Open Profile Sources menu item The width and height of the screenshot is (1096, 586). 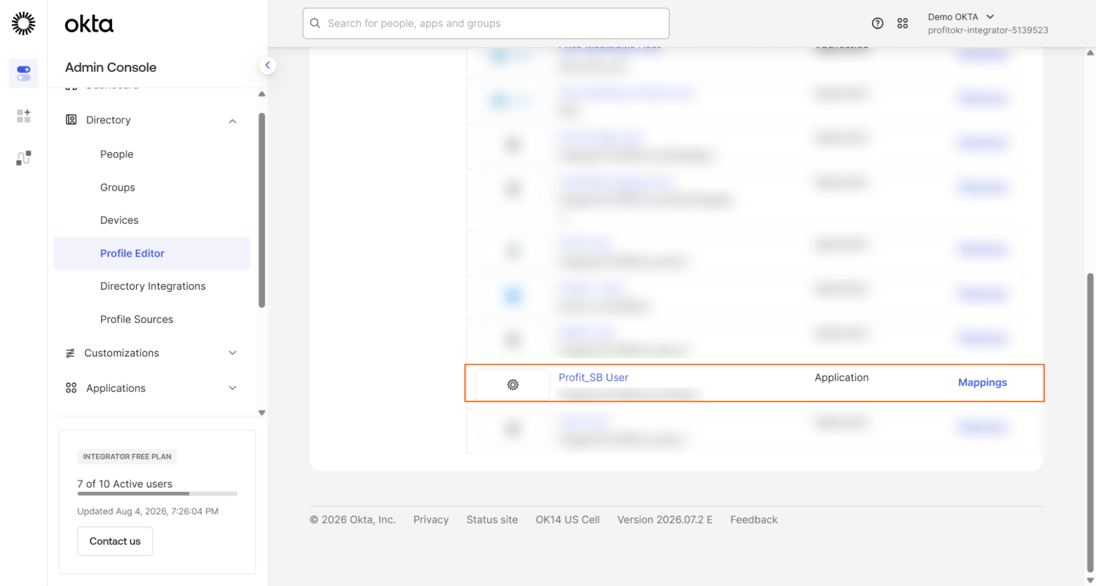coord(137,319)
